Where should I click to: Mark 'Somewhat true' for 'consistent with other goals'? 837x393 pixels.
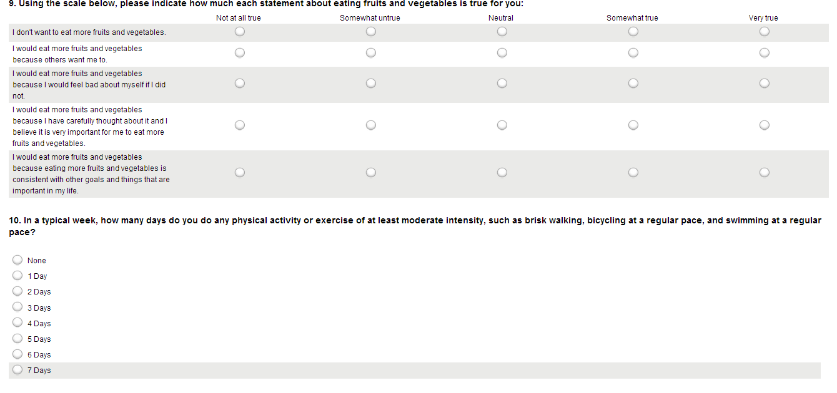pyautogui.click(x=633, y=173)
